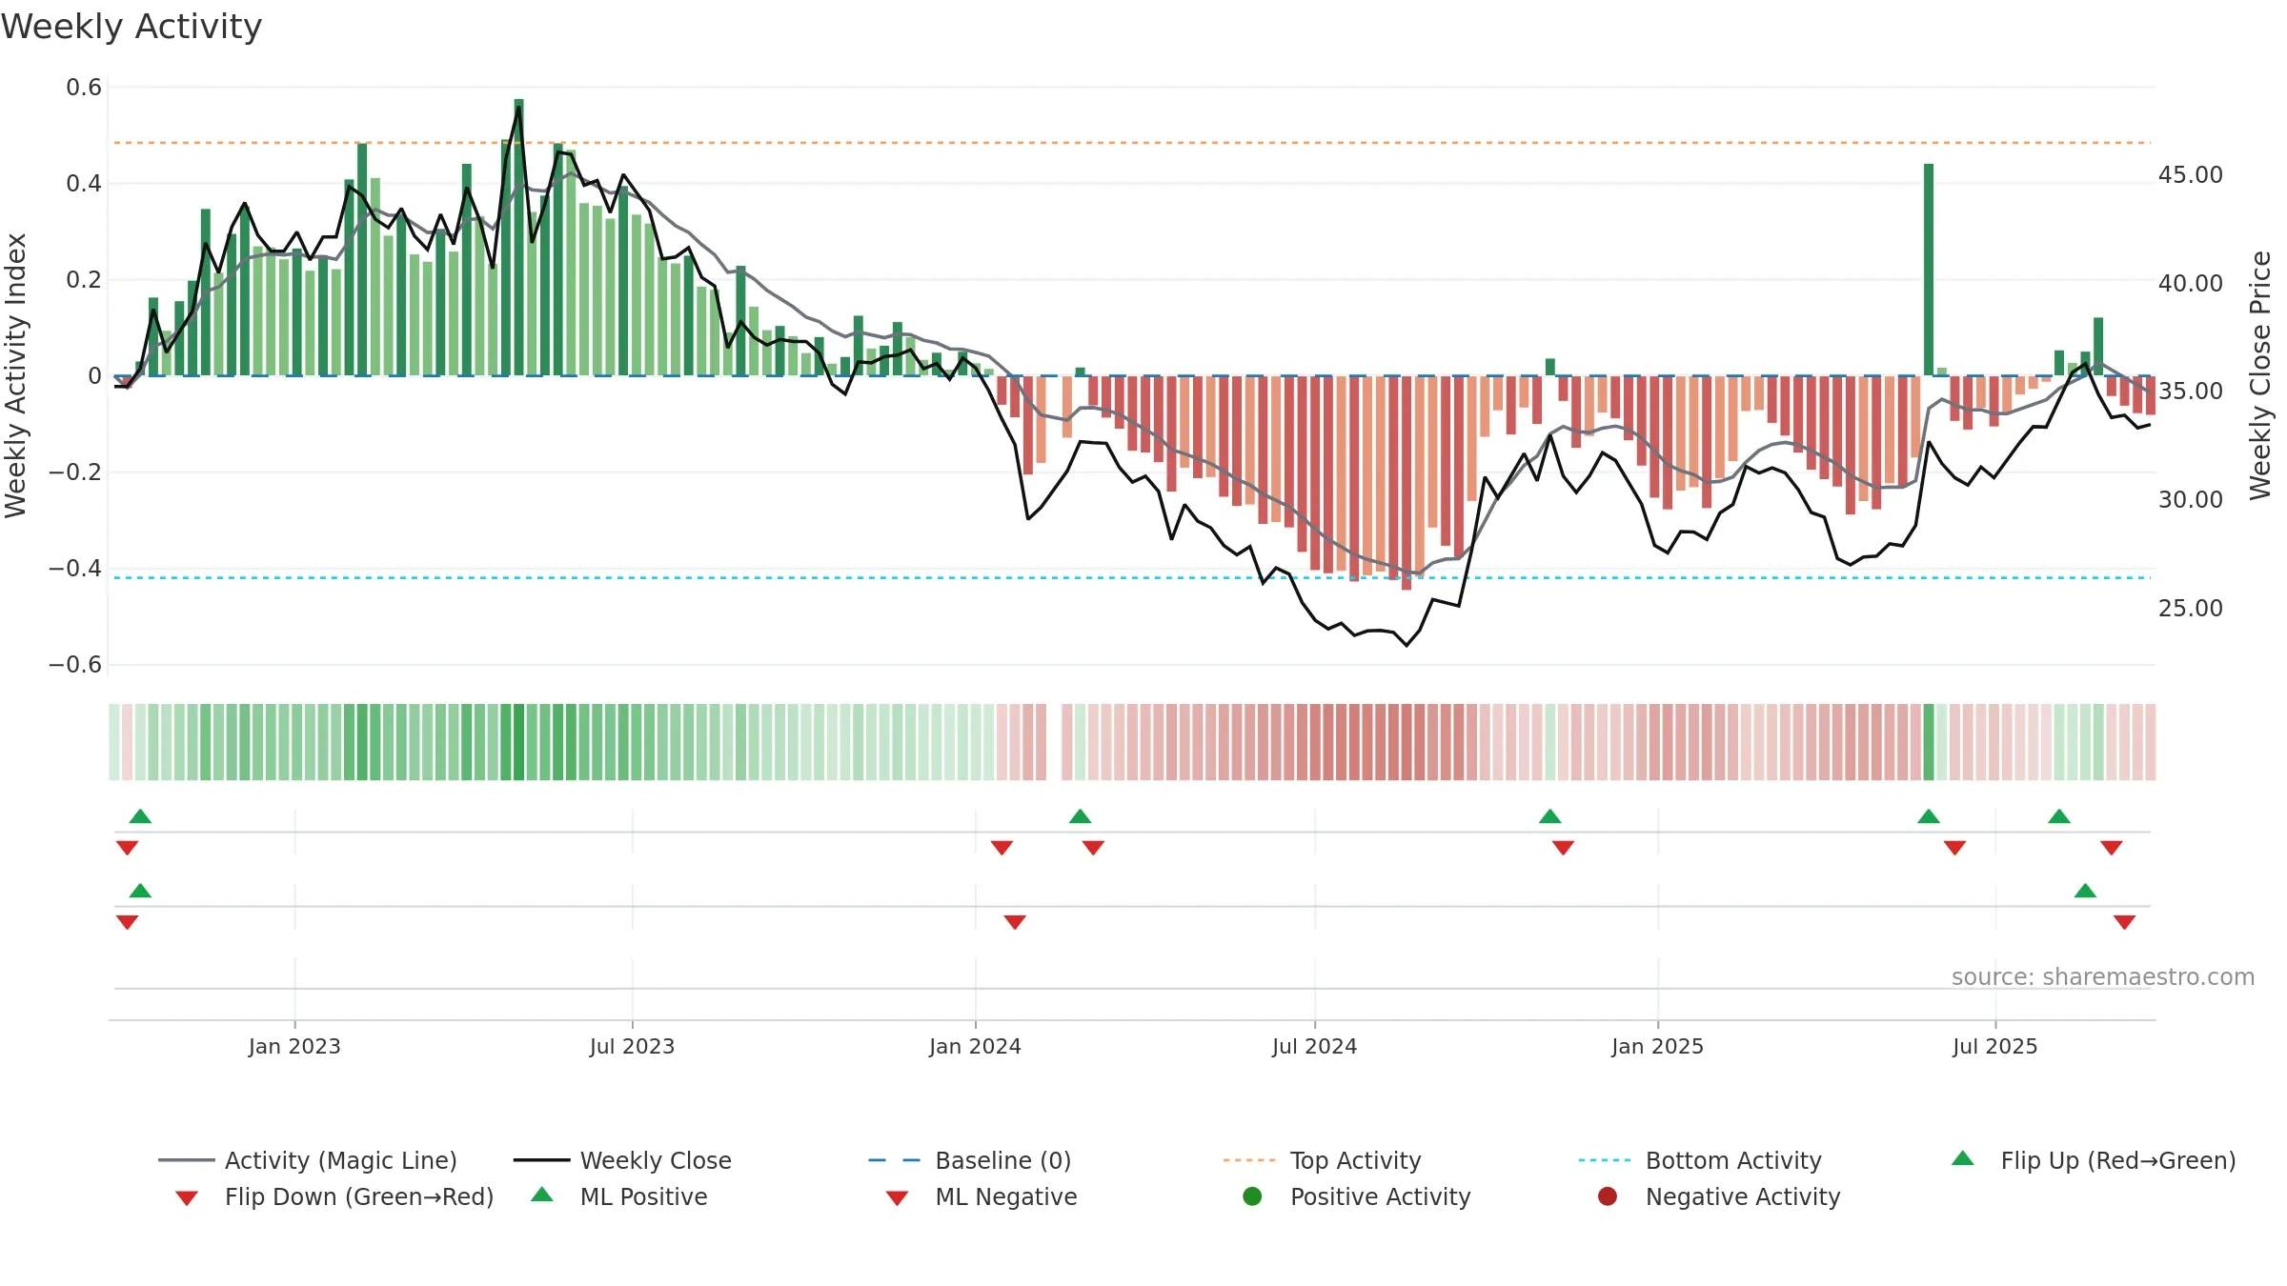Screen dimensions: 2287x1286
Task: Click the last ML Negative red triangle at right
Action: click(x=2124, y=922)
